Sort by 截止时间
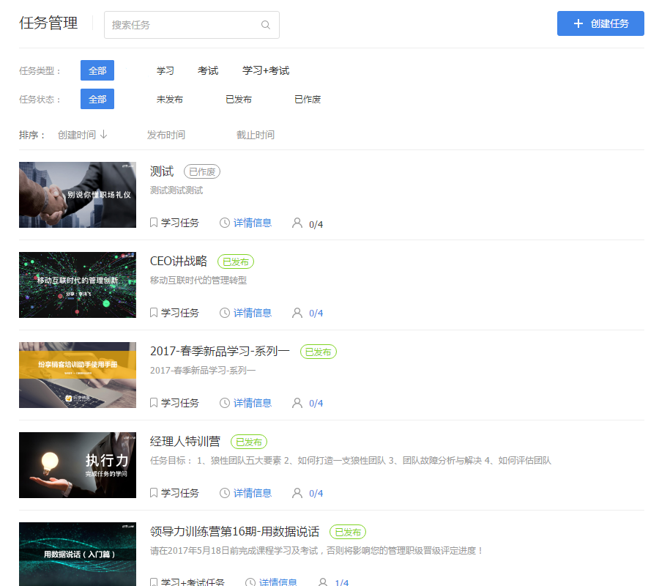 point(256,135)
